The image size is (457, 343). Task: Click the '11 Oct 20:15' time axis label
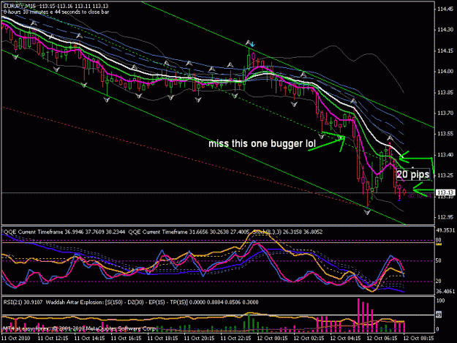pos(199,339)
